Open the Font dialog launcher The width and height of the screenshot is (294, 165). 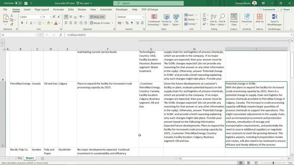tap(61, 29)
